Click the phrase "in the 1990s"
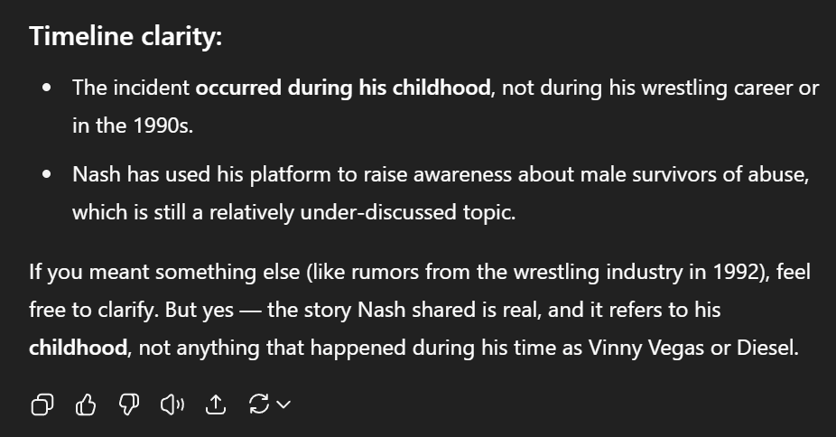Screen dimensions: 836x437 (133, 126)
